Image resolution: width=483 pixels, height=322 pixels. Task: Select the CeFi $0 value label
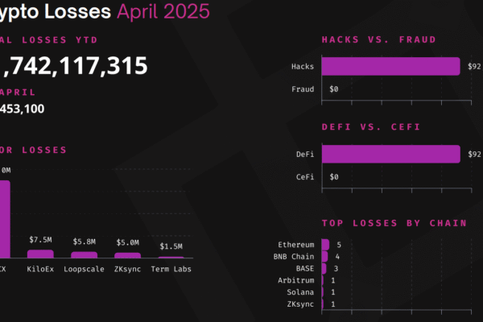click(x=334, y=177)
